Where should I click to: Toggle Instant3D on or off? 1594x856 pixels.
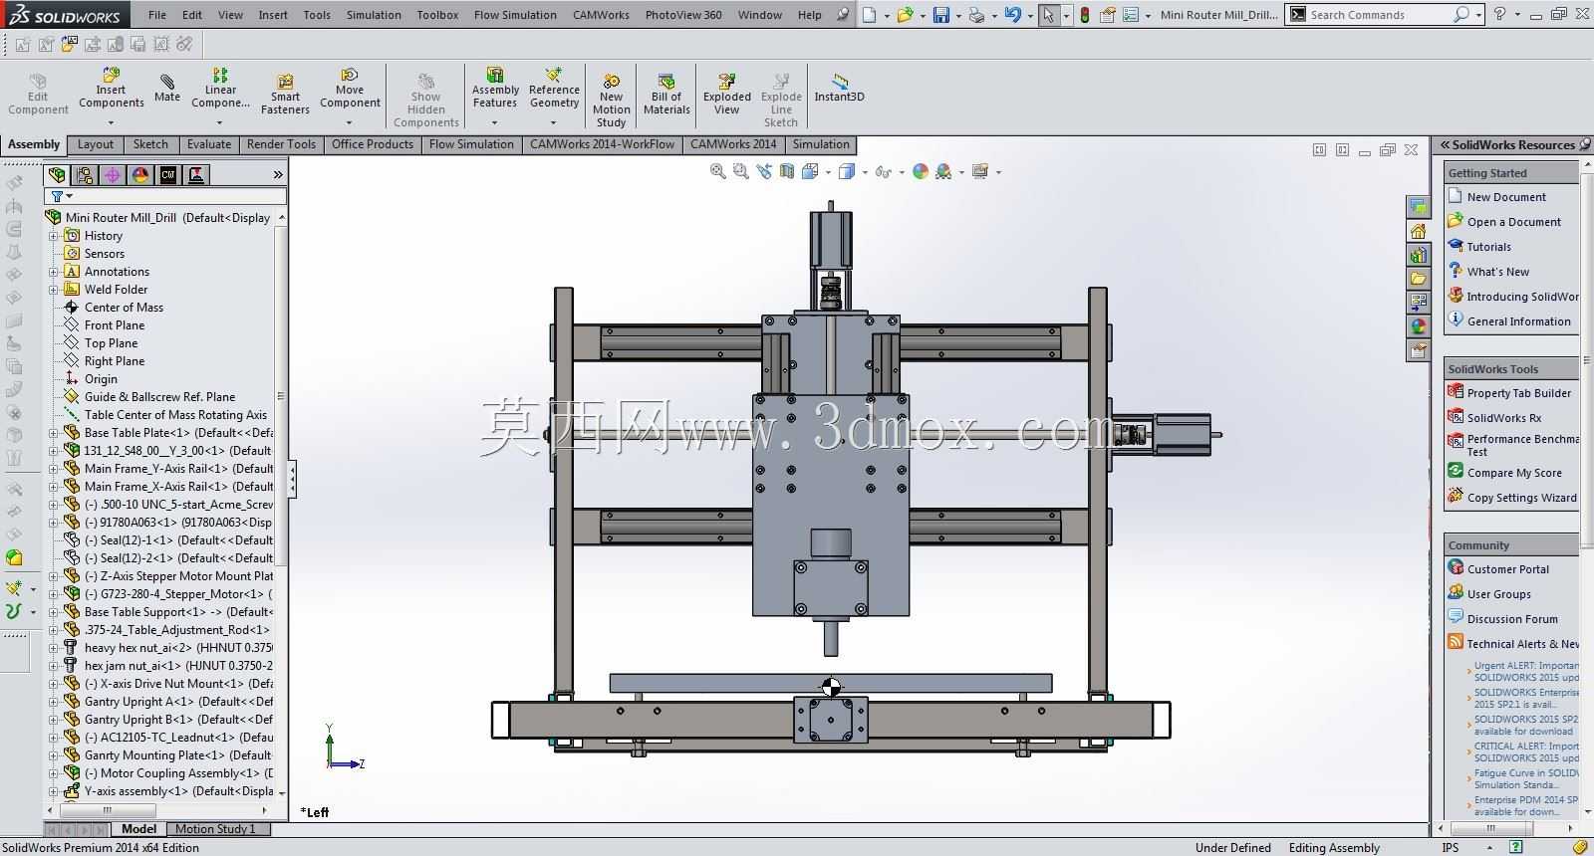(x=840, y=89)
